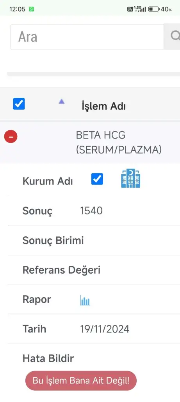Screen dimensions: 180x402
Task: Tap the clock showing 12:05
Action: tap(17, 9)
